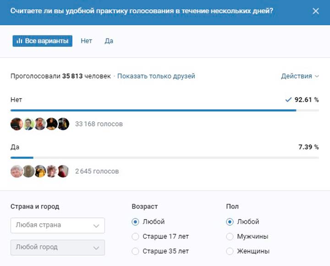
Task: Switch to the Да tab
Action: (109, 41)
